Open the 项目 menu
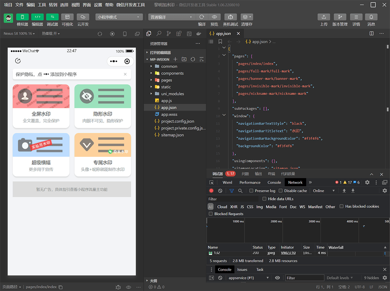The width and height of the screenshot is (390, 291). (x=8, y=5)
